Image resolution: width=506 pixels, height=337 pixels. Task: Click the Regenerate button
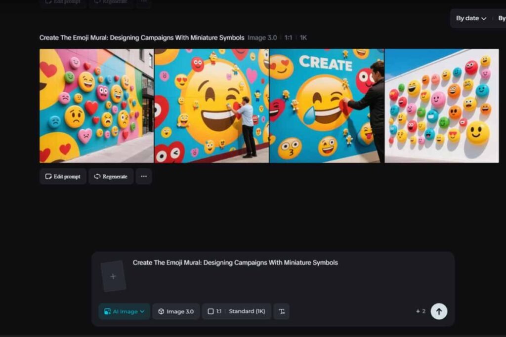pyautogui.click(x=111, y=176)
